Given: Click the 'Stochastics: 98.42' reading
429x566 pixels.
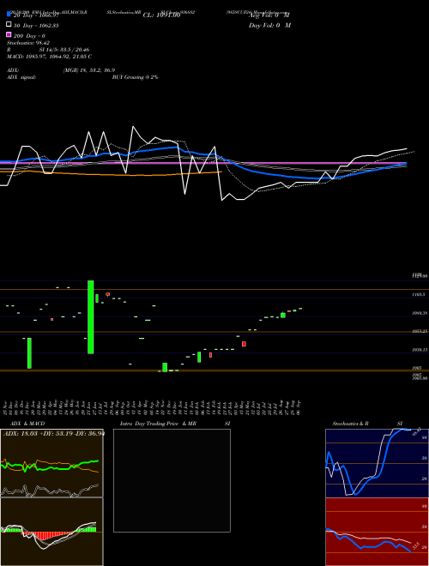Looking at the screenshot, I should tap(28, 43).
